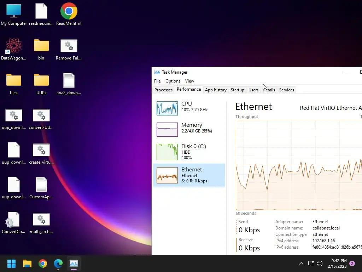Open the View menu in Task Manager
362x272 pixels.
[189, 81]
